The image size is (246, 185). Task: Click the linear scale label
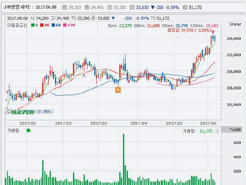click(236, 25)
